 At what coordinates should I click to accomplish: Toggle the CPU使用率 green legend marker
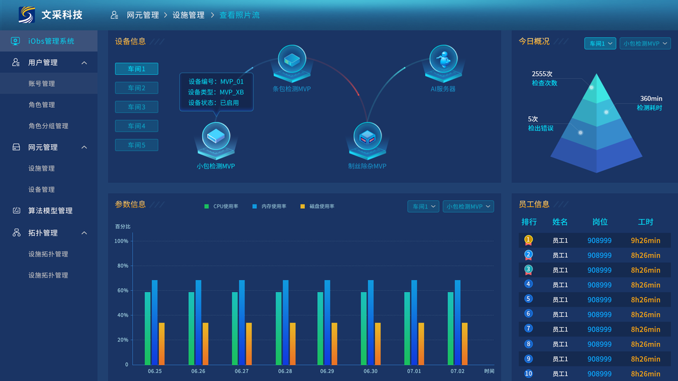point(207,206)
